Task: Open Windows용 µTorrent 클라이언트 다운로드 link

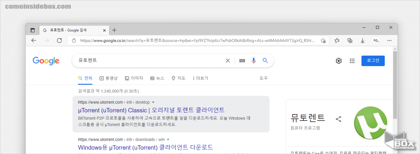Action: (146, 147)
